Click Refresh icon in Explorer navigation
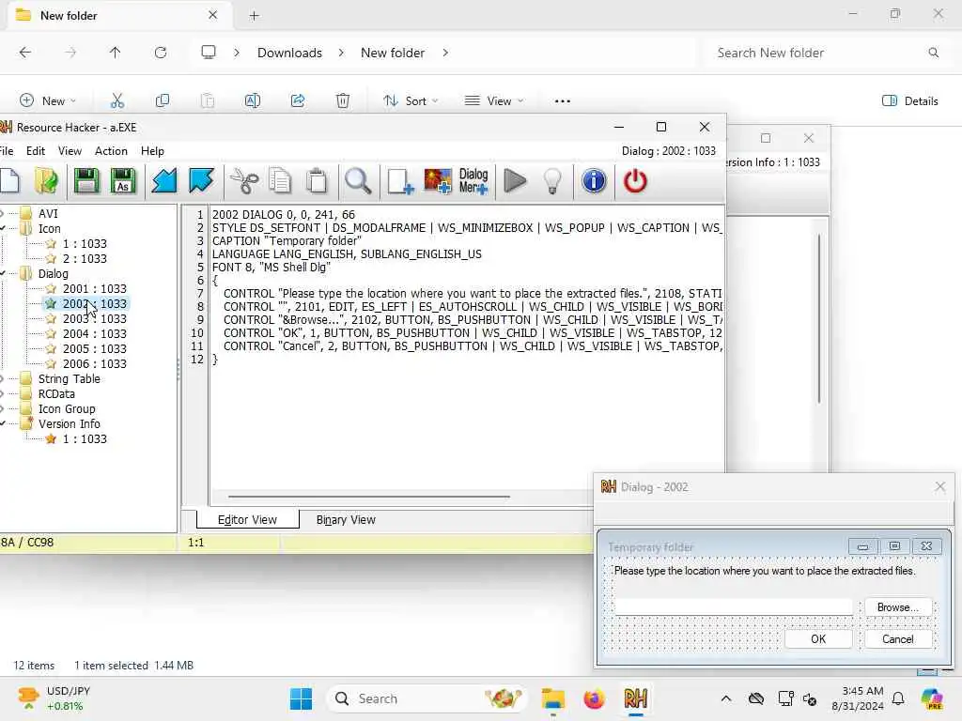962x721 pixels. (161, 53)
